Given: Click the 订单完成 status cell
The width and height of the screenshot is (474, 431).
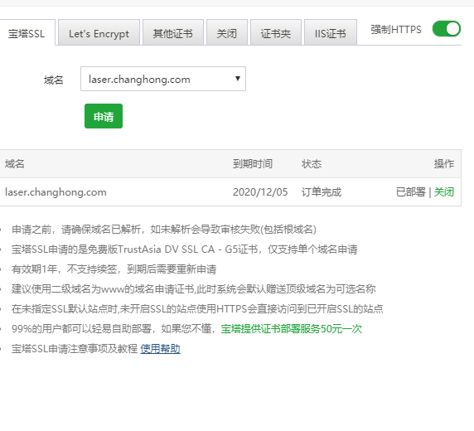Looking at the screenshot, I should [322, 191].
